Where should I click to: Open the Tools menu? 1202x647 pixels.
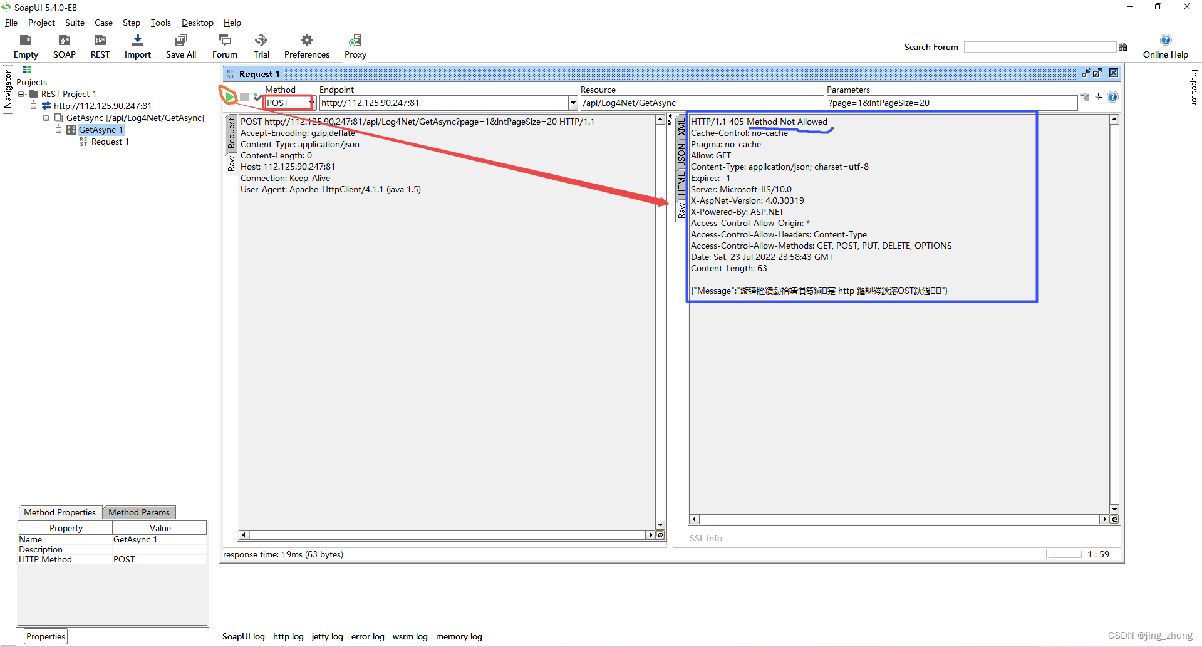coord(161,23)
